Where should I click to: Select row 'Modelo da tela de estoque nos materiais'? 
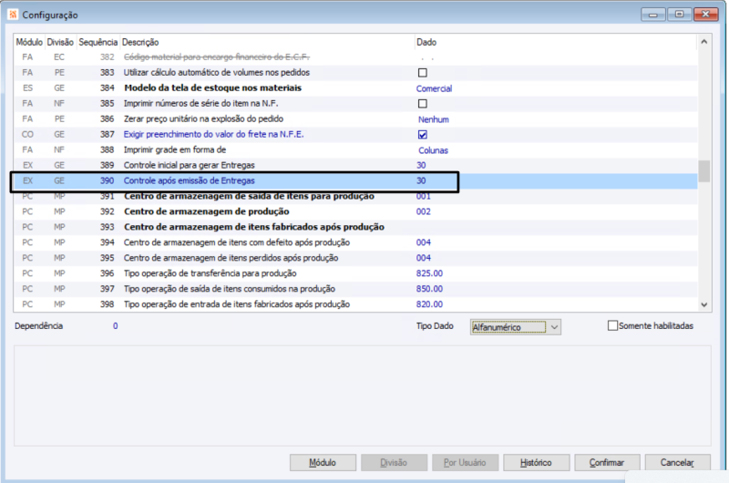coord(355,87)
